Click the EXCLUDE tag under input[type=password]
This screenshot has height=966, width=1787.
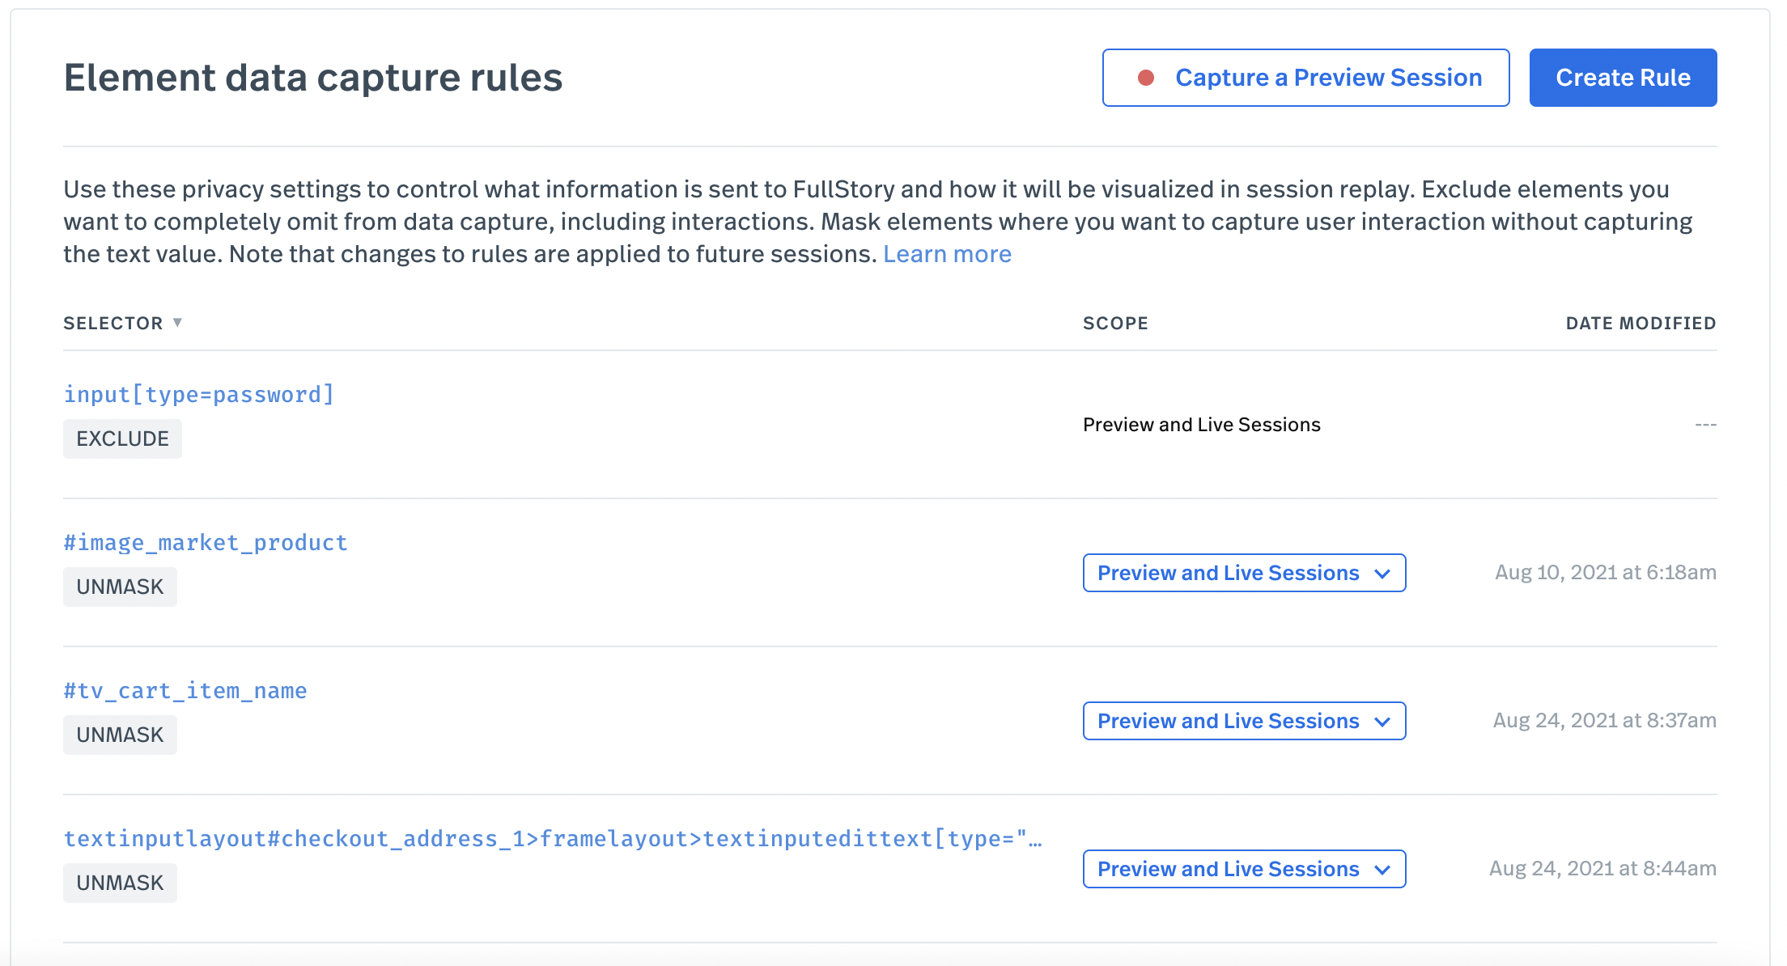click(x=122, y=439)
